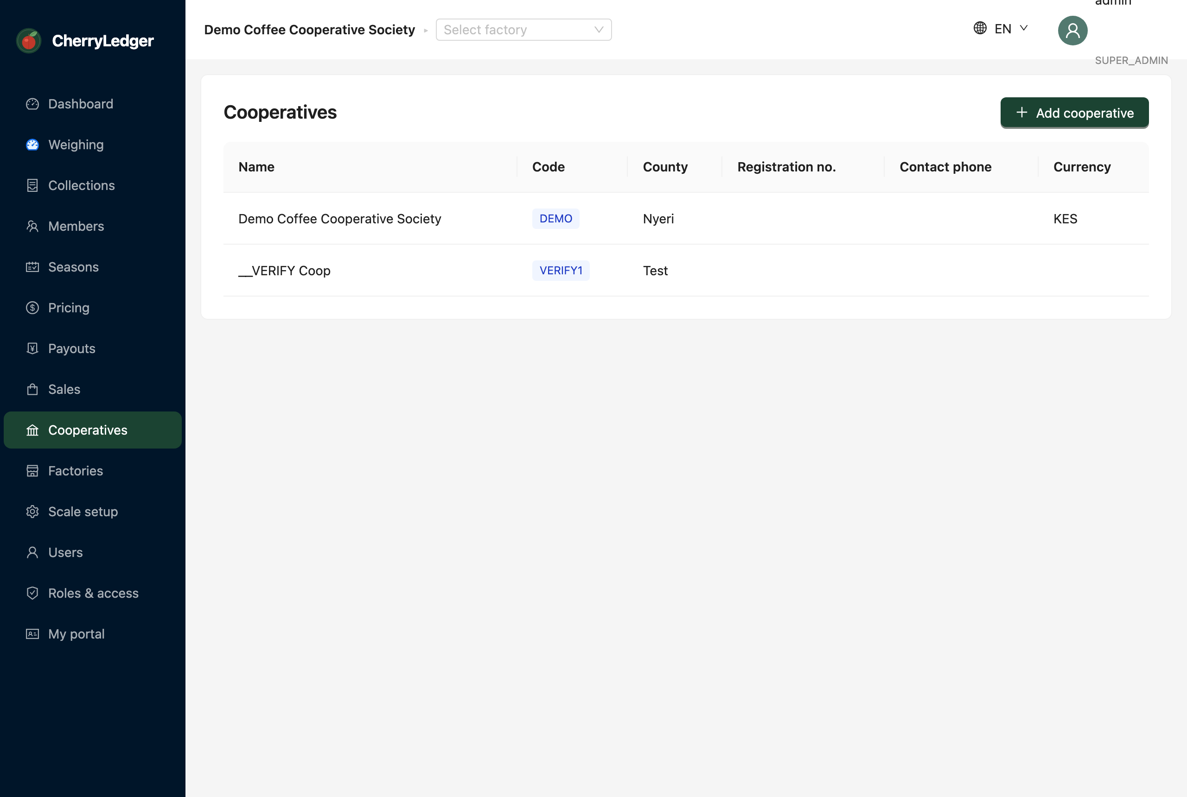Select the __VERIFY Coop table row
1187x797 pixels.
pos(686,271)
